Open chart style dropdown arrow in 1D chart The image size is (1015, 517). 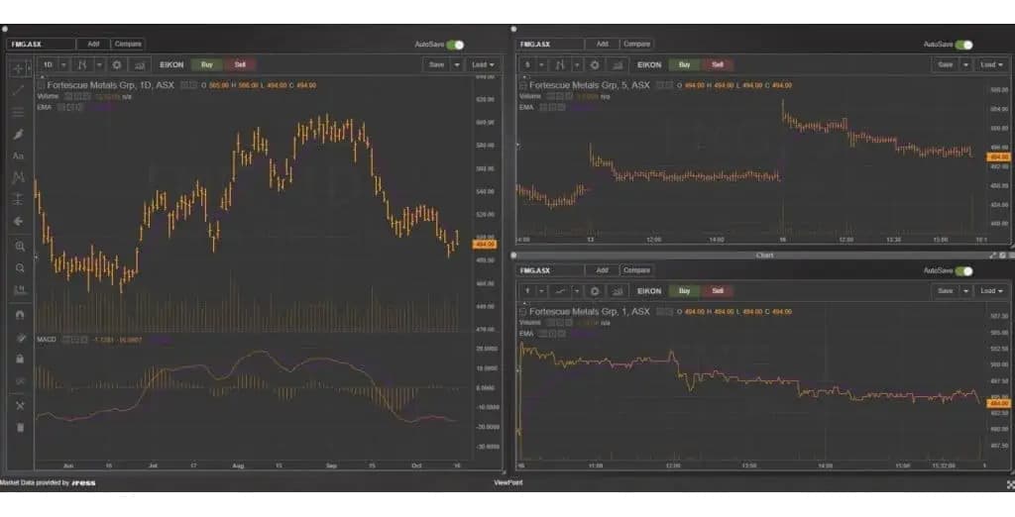click(99, 64)
